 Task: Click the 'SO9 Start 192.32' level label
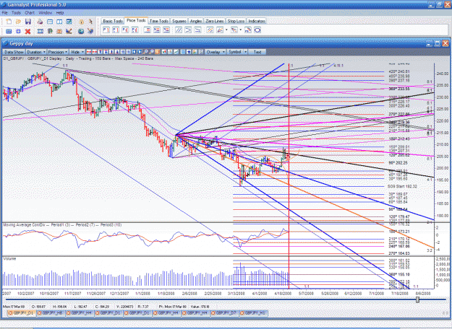(402, 186)
